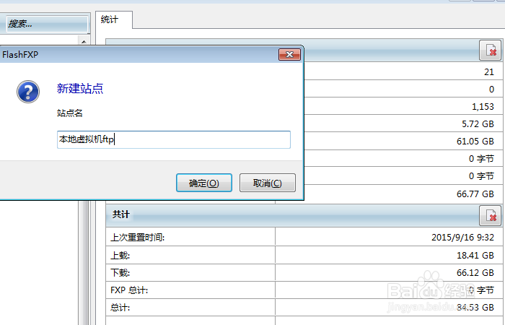This screenshot has height=325, width=505.
Task: Click the 上载: row label
Action: 120,256
